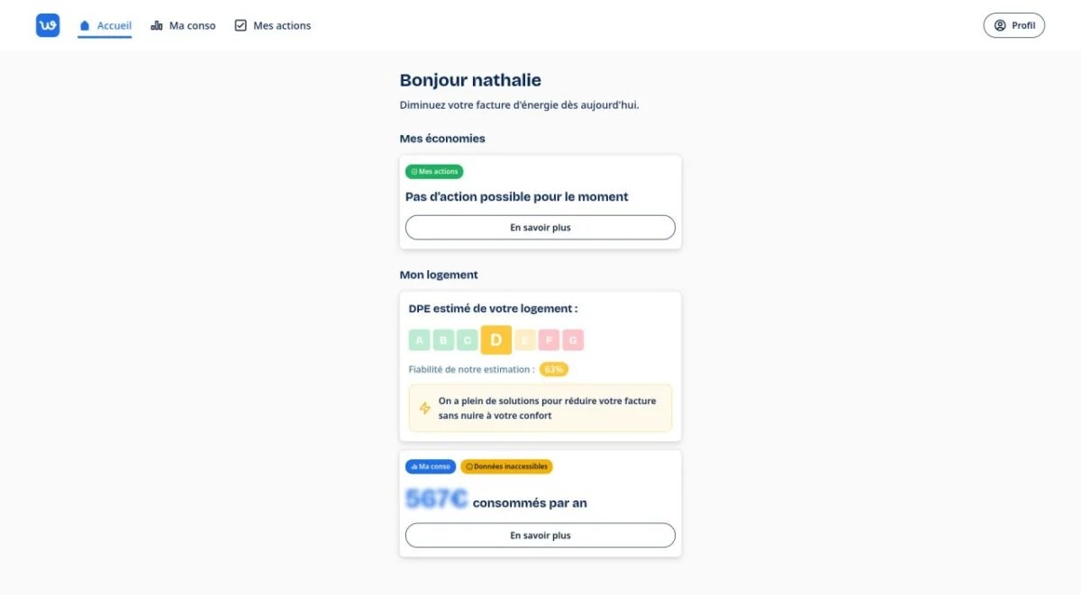Click the 63% reliability badge
The image size is (1081, 595).
tap(554, 370)
